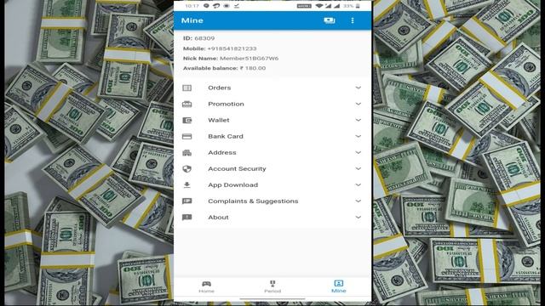Expand the Complaints & Suggestions chevron
The image size is (545, 306).
coord(358,201)
